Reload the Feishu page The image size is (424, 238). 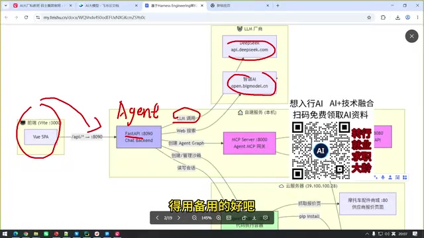pyautogui.click(x=26, y=17)
